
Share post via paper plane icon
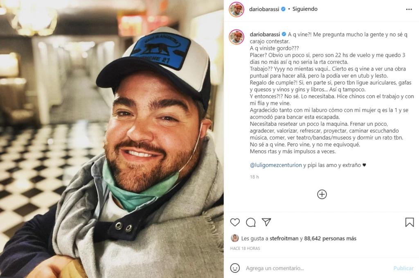point(266,222)
